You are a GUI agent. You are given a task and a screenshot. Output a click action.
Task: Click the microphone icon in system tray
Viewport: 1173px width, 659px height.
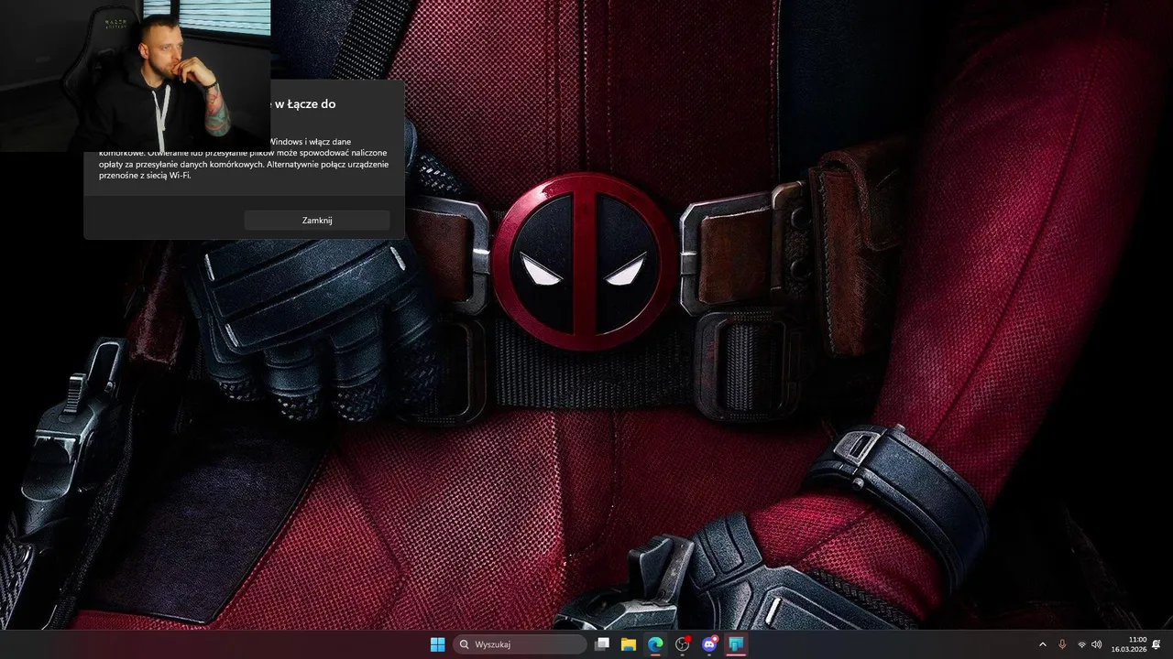pyautogui.click(x=1062, y=644)
